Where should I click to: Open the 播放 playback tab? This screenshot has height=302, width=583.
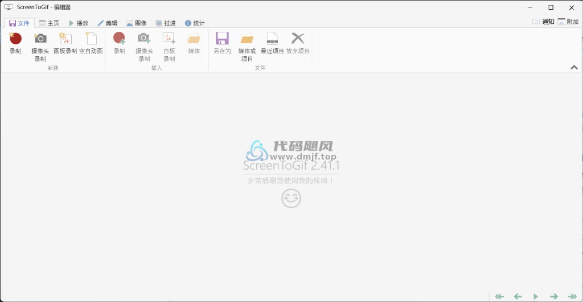click(79, 23)
